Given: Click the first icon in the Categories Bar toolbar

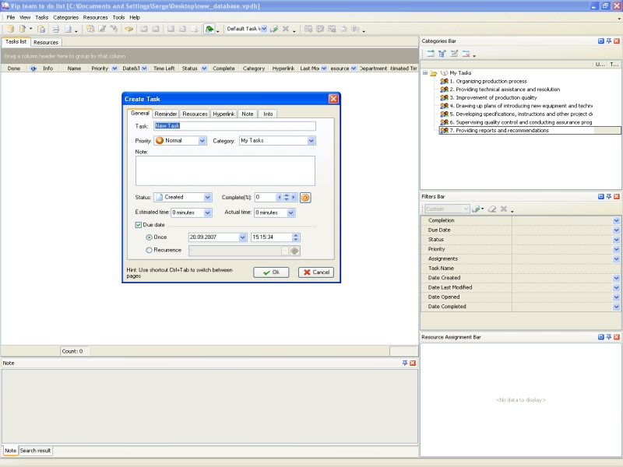Looking at the screenshot, I should (x=430, y=54).
